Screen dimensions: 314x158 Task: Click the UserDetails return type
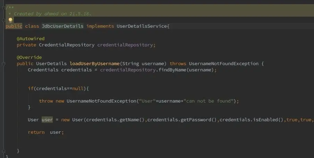51,64
